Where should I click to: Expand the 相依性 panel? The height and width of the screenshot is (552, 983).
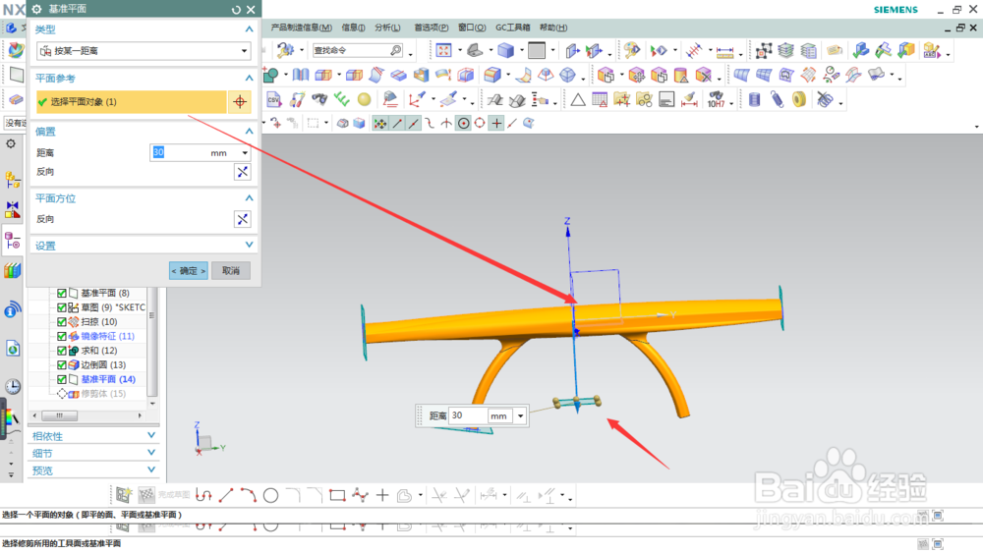pyautogui.click(x=151, y=435)
